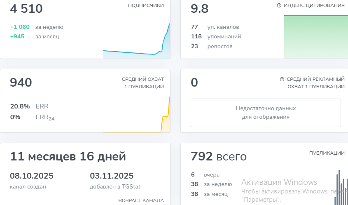Click the 'упоминаний' label
The image size is (348, 205).
[224, 37]
